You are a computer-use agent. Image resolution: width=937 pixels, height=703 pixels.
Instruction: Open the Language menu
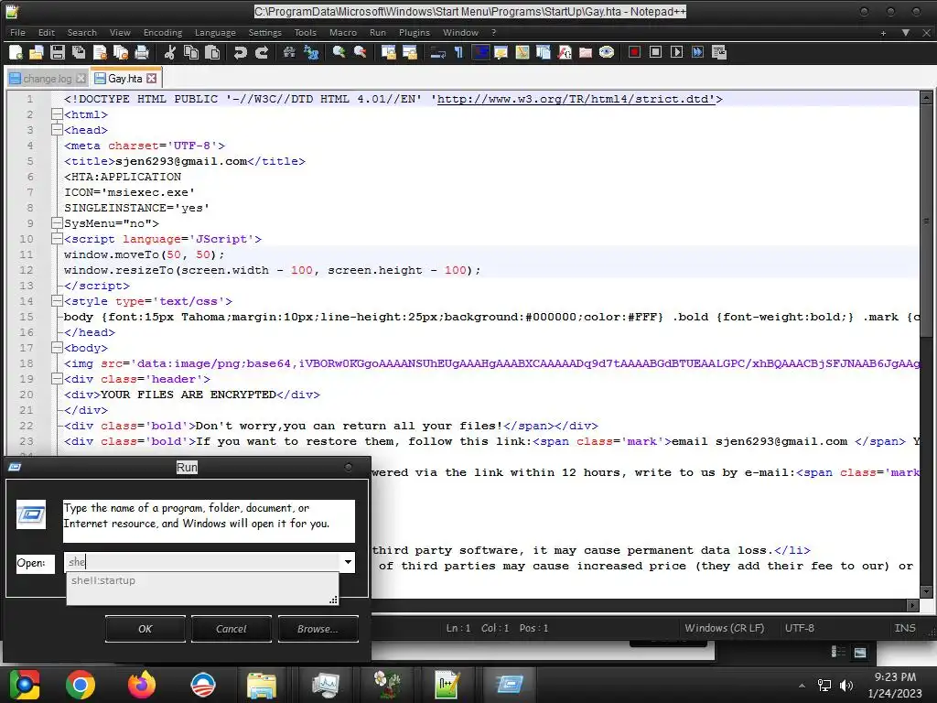[x=215, y=33]
